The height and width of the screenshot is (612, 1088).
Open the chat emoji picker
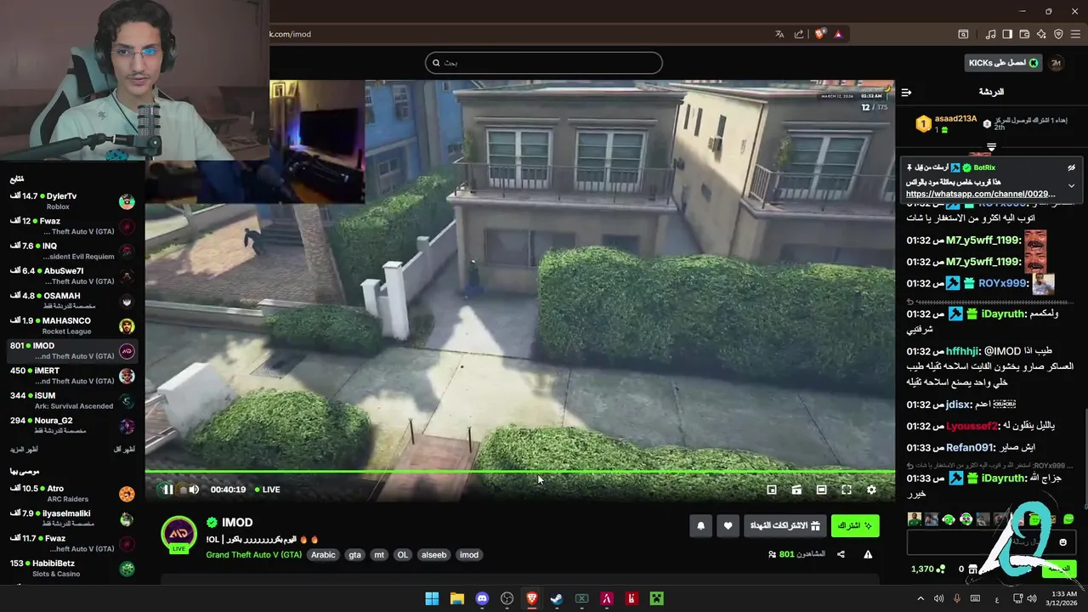pyautogui.click(x=1062, y=542)
